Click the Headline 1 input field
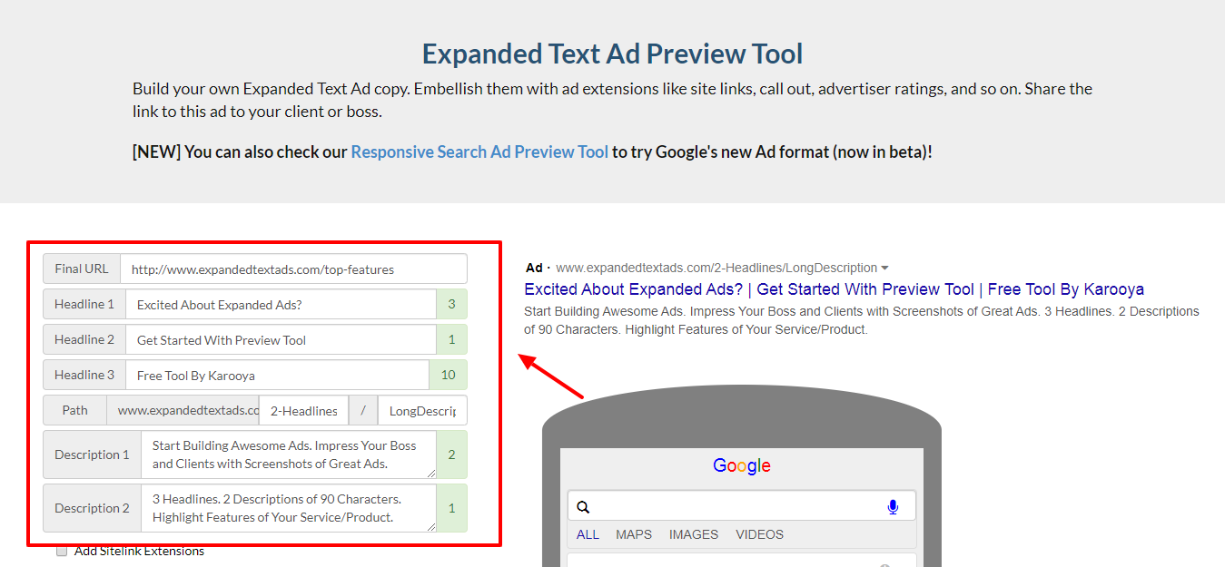Image resolution: width=1225 pixels, height=567 pixels. (x=282, y=305)
